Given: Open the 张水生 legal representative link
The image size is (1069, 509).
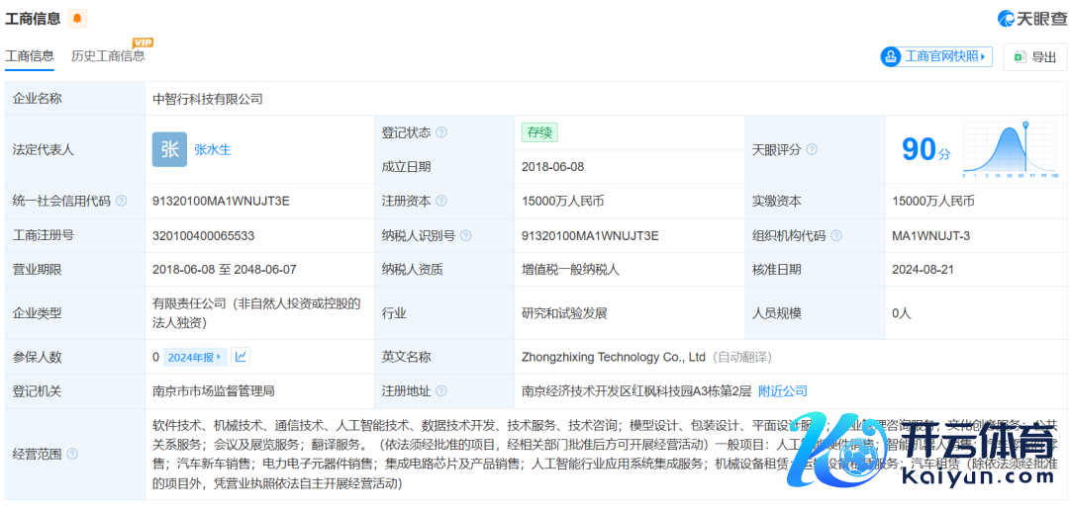Looking at the screenshot, I should click(213, 150).
